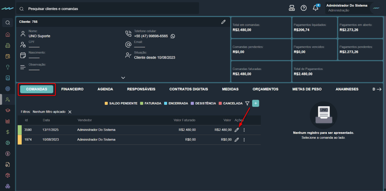386x191 pixels.
Task: Click the WhatsApp icon beside the phone number
Action: (173, 36)
